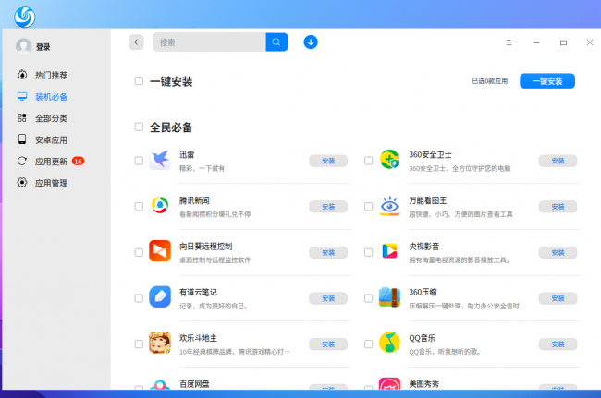Install 360压缩 with its 安装 button
This screenshot has height=398, width=601.
[558, 298]
